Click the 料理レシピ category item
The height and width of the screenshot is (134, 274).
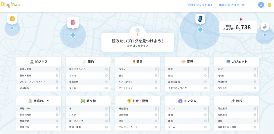coord(25,109)
